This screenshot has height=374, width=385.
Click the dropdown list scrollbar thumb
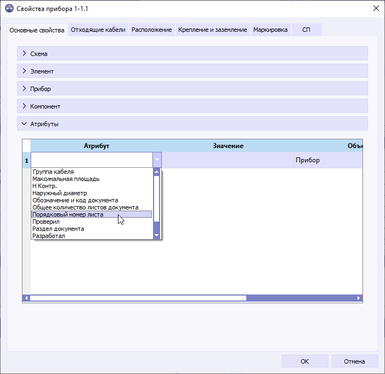click(x=157, y=199)
